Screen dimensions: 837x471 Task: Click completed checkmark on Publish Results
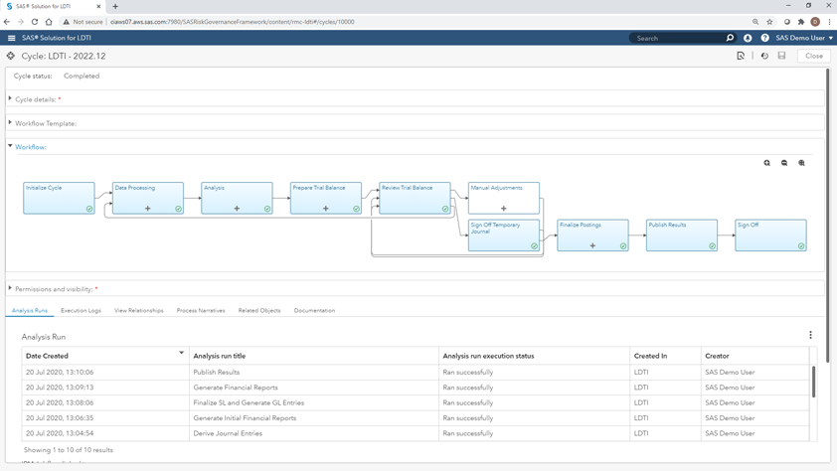click(x=712, y=246)
